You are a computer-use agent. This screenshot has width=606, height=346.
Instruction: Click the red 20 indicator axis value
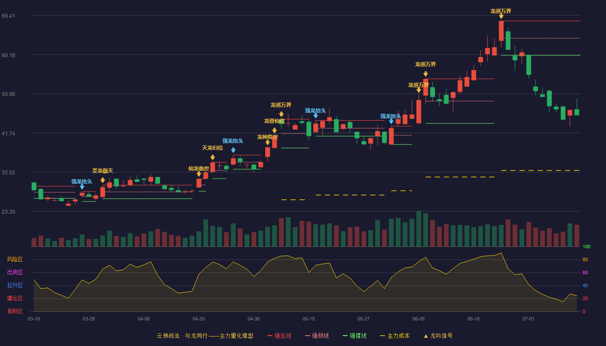tap(585, 298)
